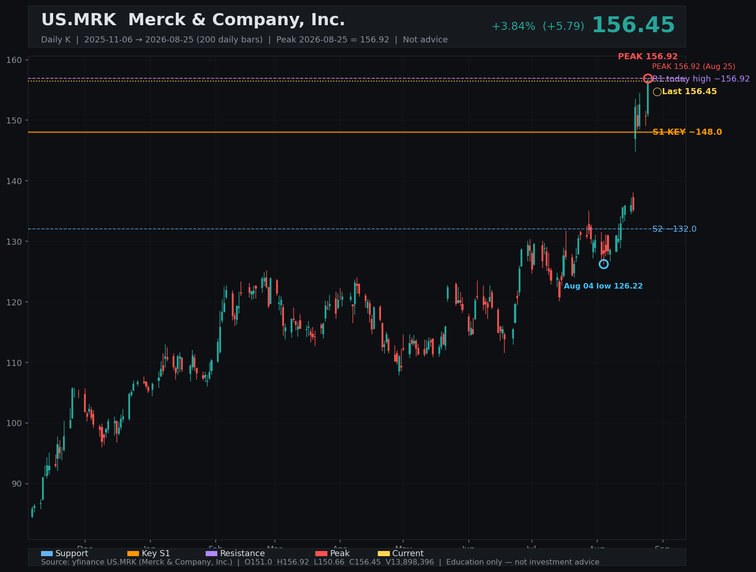This screenshot has height=572, width=756.
Task: Click the Last 156.45 label
Action: [x=689, y=91]
